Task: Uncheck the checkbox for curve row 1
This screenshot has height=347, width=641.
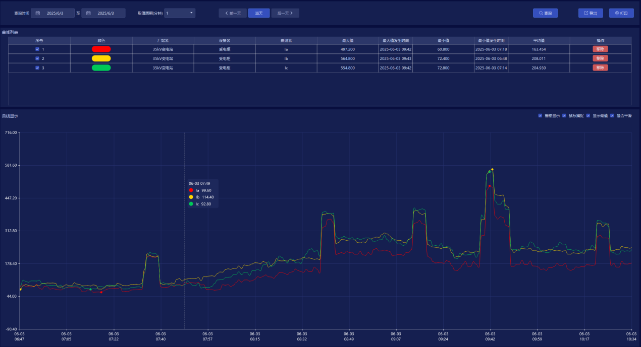Action: (x=37, y=49)
